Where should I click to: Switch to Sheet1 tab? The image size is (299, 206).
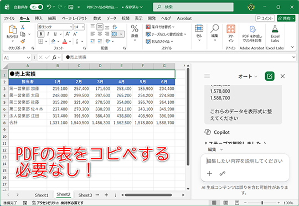42,195
